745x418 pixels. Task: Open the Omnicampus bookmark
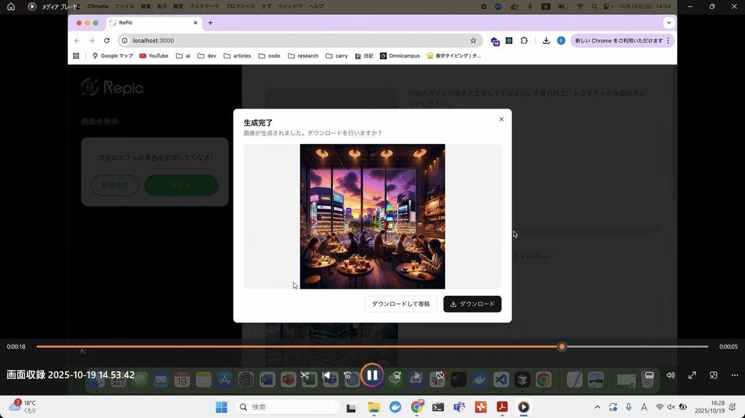[x=400, y=56]
